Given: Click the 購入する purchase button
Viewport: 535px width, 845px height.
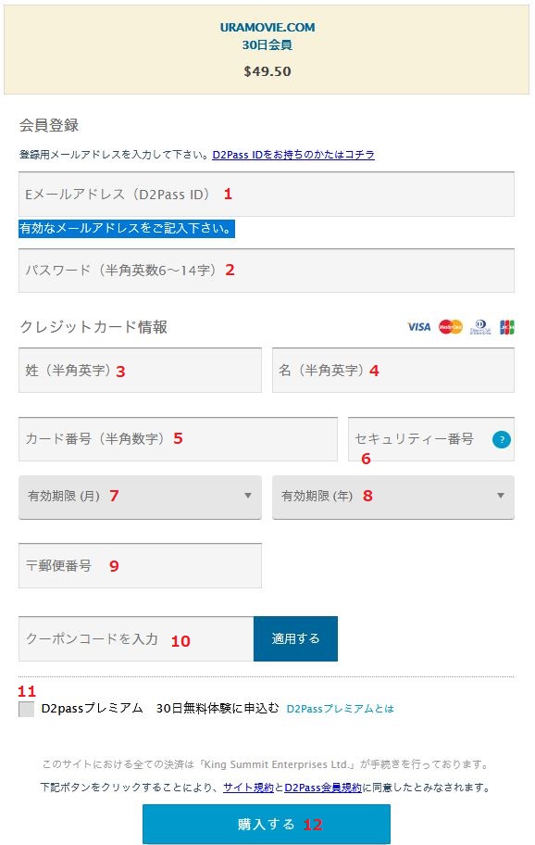Looking at the screenshot, I should [x=267, y=824].
